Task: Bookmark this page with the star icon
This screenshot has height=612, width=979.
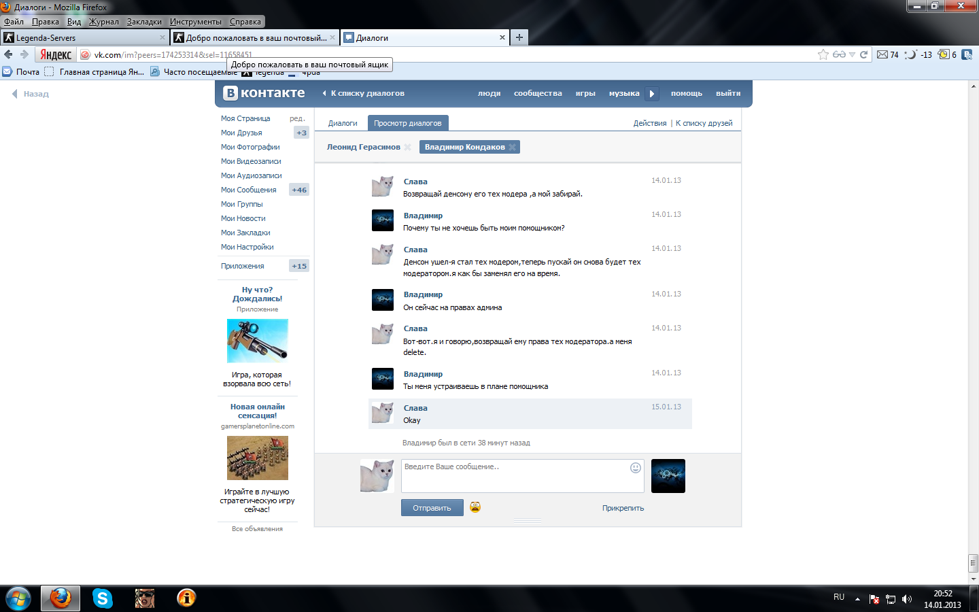Action: pos(823,54)
